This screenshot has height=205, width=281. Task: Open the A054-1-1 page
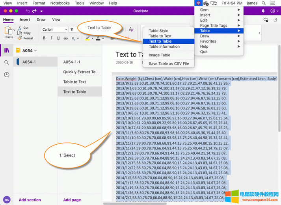coord(80,62)
